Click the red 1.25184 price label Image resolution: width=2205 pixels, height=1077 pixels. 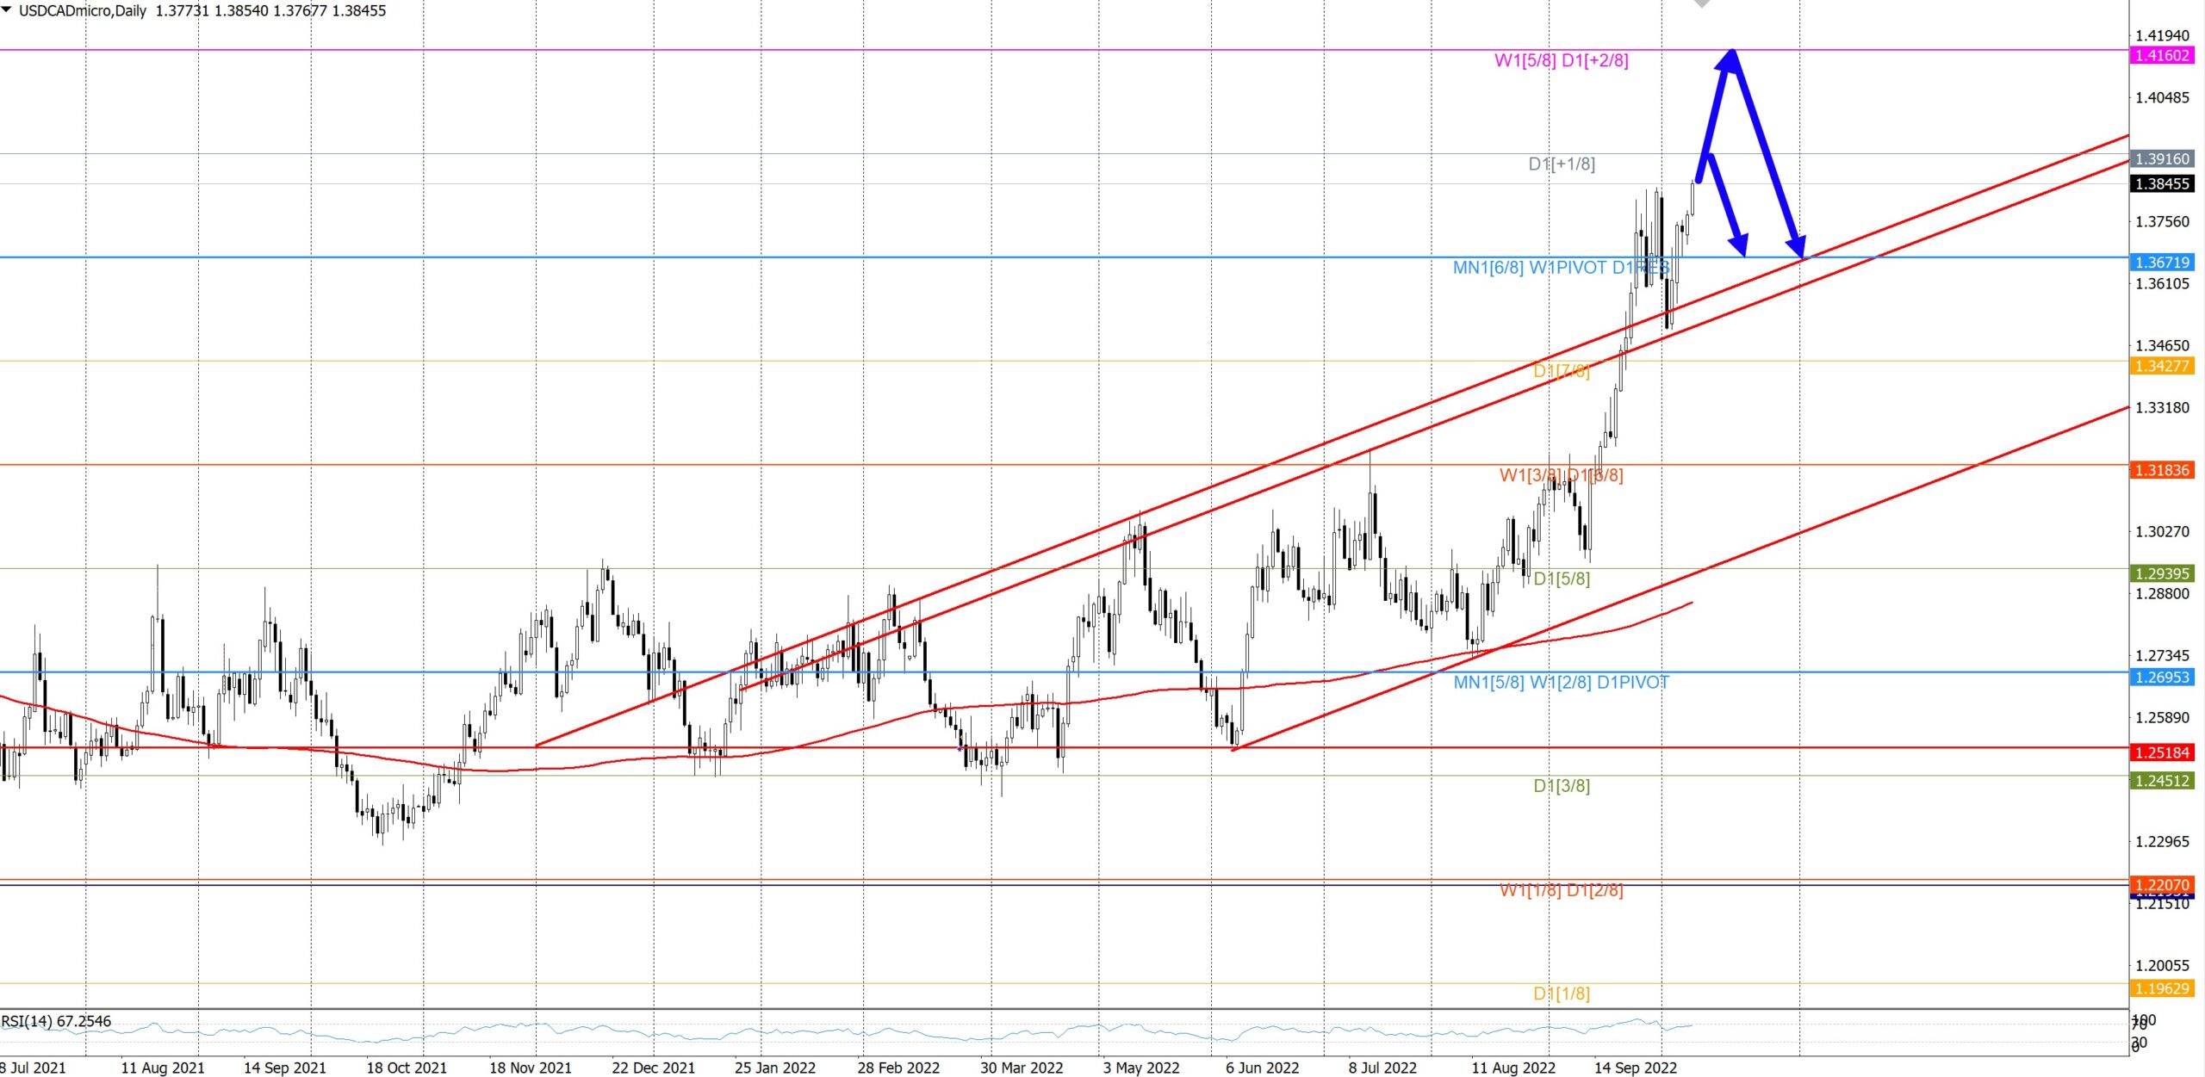click(x=2162, y=752)
